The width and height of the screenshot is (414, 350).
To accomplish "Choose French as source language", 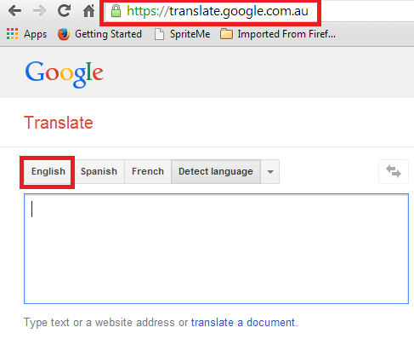I will pyautogui.click(x=148, y=171).
